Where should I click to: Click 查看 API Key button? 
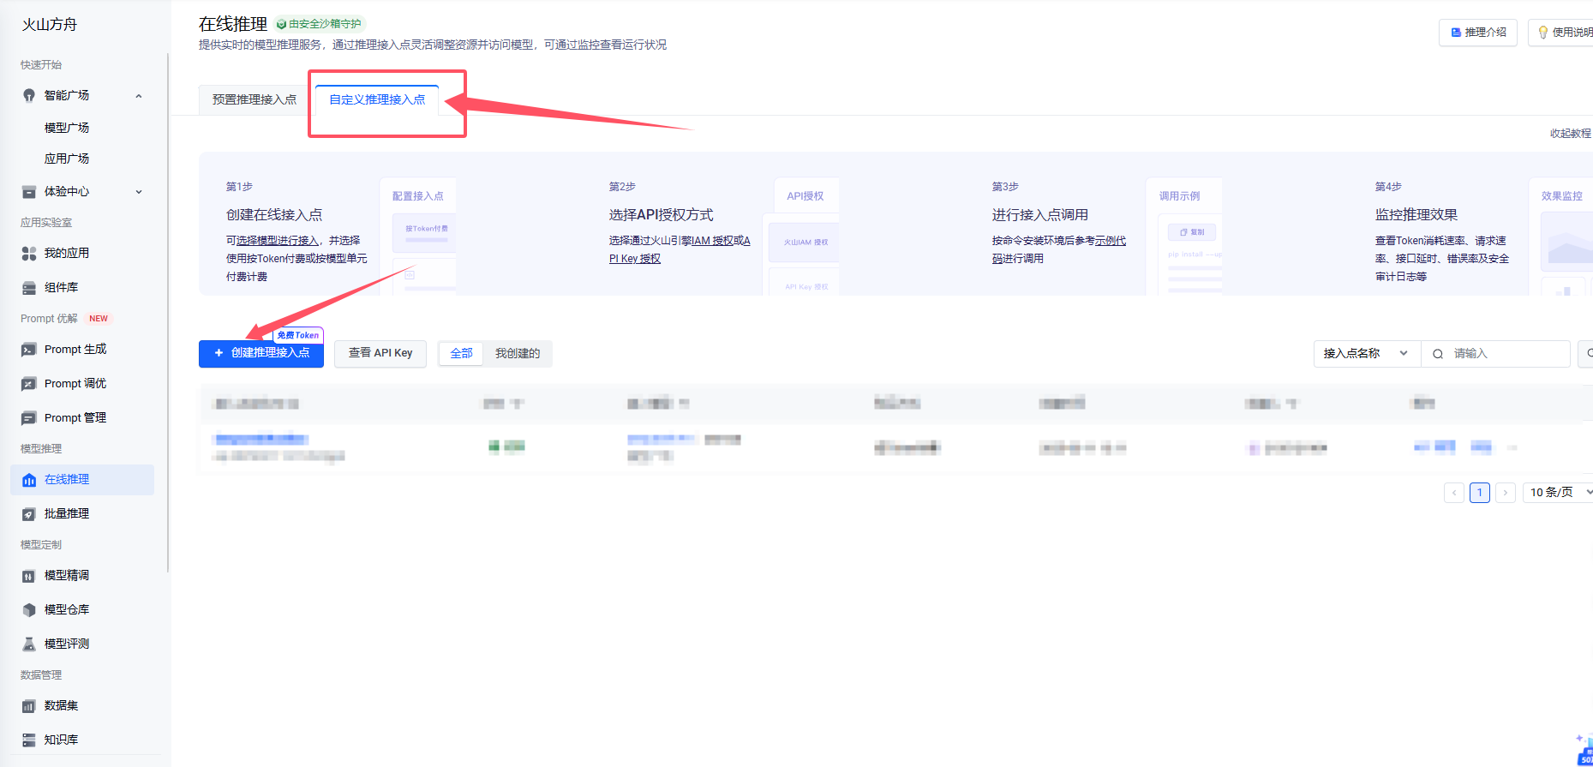point(380,353)
